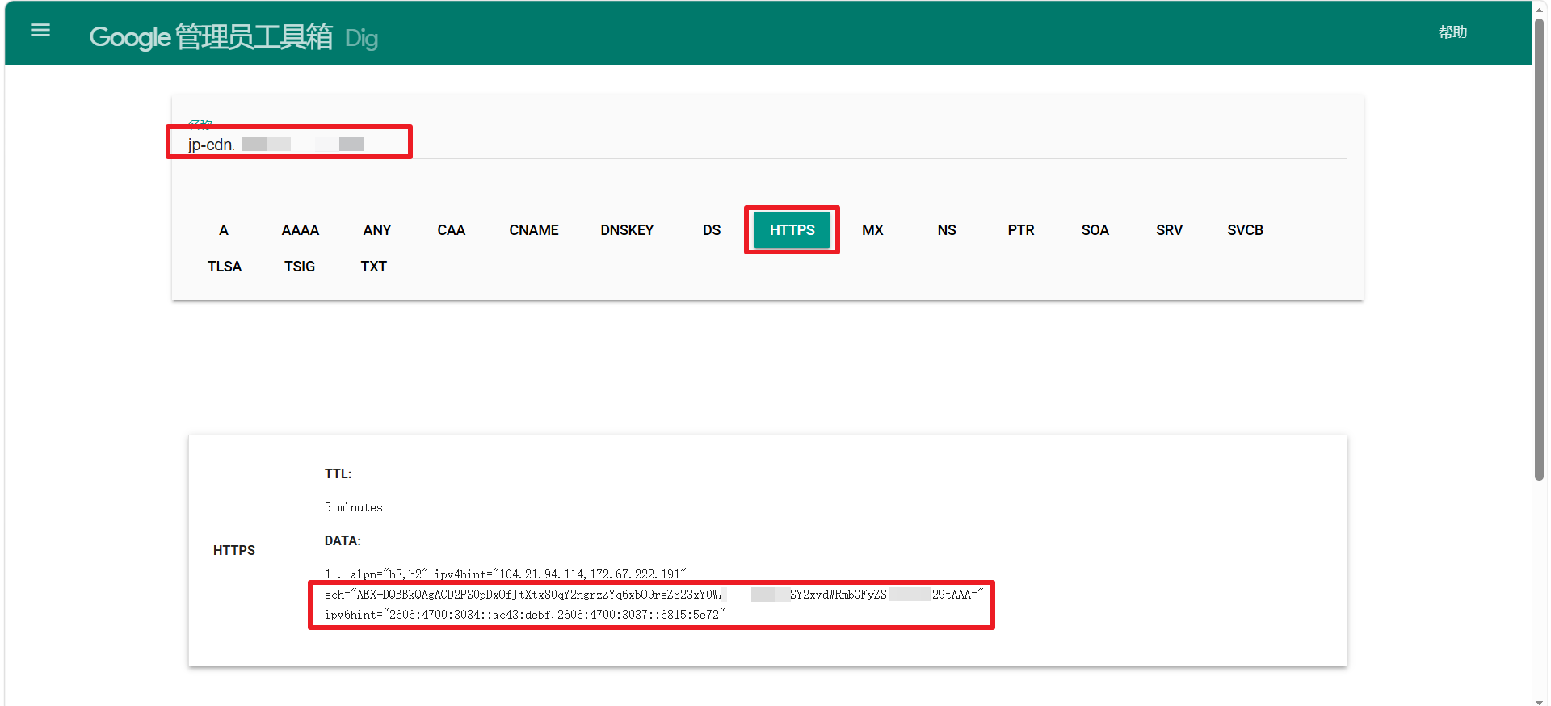Look up PTR records
Screen dimensions: 1551x706
pyautogui.click(x=1020, y=230)
